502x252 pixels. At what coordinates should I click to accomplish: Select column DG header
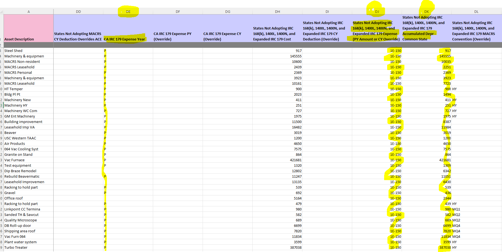(x=227, y=12)
